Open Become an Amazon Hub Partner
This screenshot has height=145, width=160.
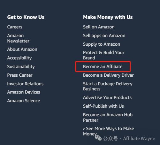point(108,118)
